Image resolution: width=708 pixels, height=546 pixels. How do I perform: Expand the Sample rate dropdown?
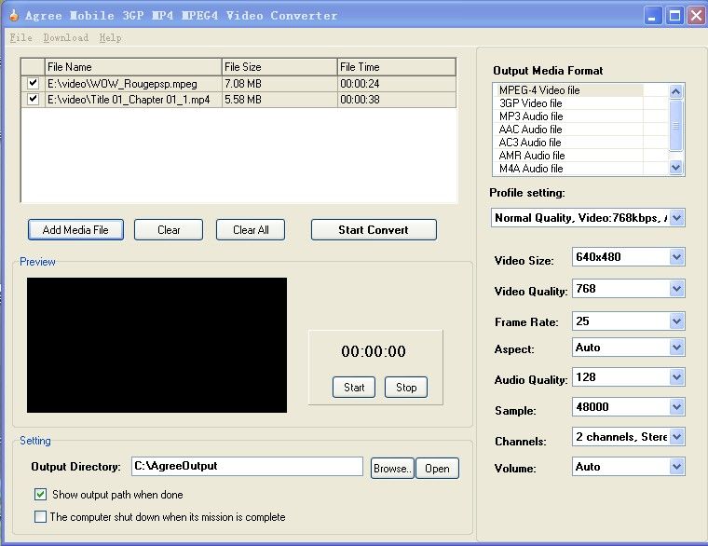pos(676,407)
